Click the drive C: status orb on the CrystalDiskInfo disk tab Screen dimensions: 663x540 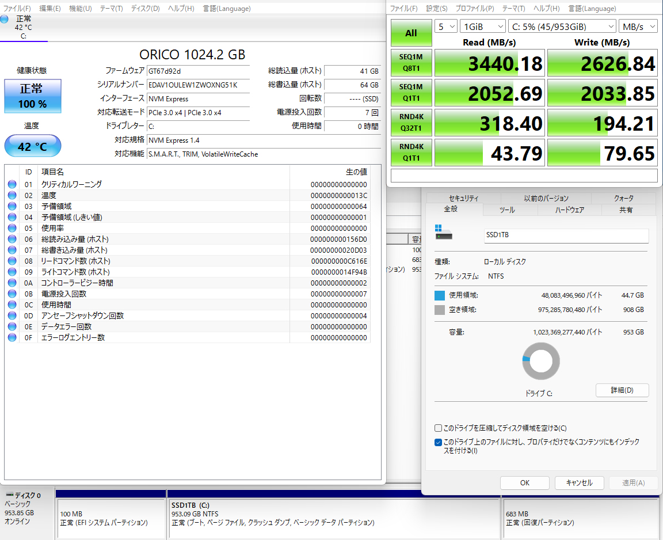4,19
